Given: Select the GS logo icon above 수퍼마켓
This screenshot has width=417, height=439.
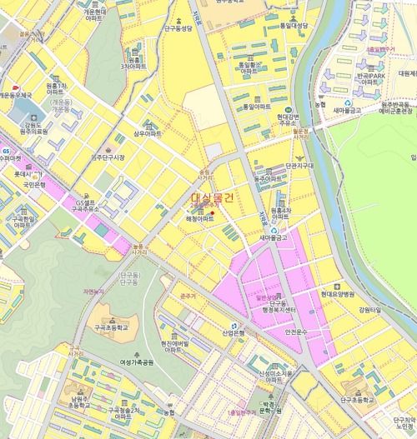Looking at the screenshot, I should point(6,152).
